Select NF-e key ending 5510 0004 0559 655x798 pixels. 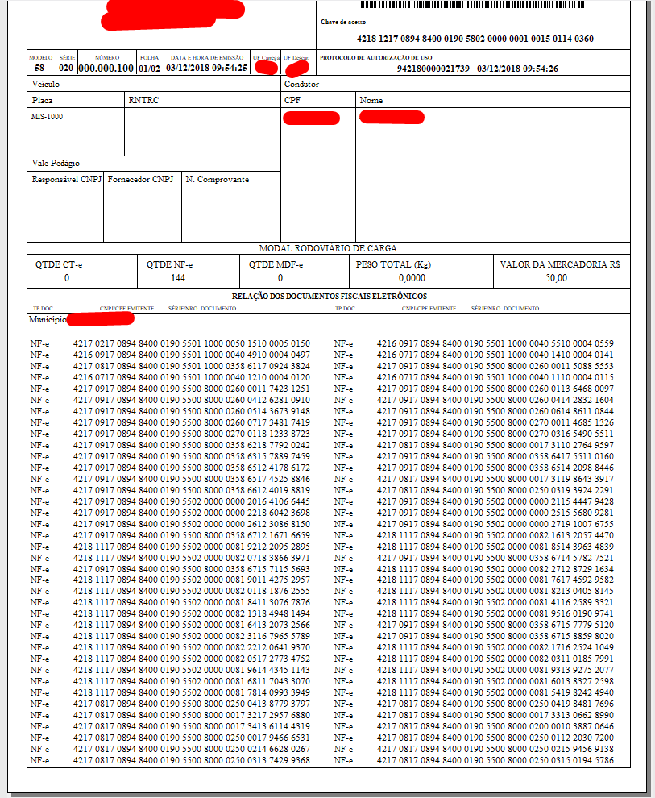point(495,344)
